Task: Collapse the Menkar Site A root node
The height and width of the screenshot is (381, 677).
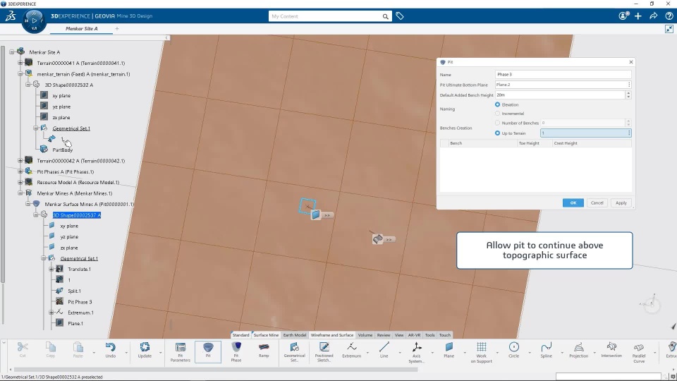Action: pos(12,52)
